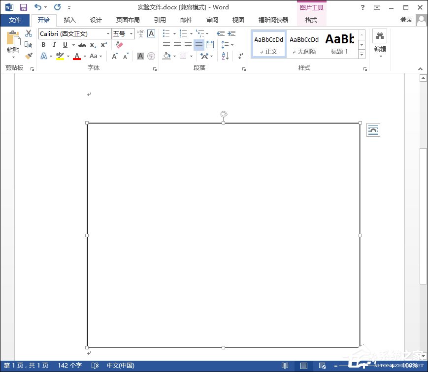Expand the Styles gallery more arrow
This screenshot has width=428, height=372.
[362, 54]
